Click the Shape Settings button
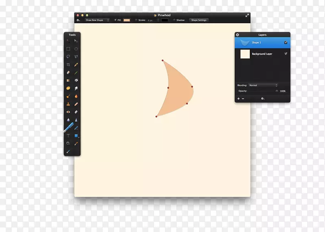The width and height of the screenshot is (325, 232). click(x=199, y=20)
